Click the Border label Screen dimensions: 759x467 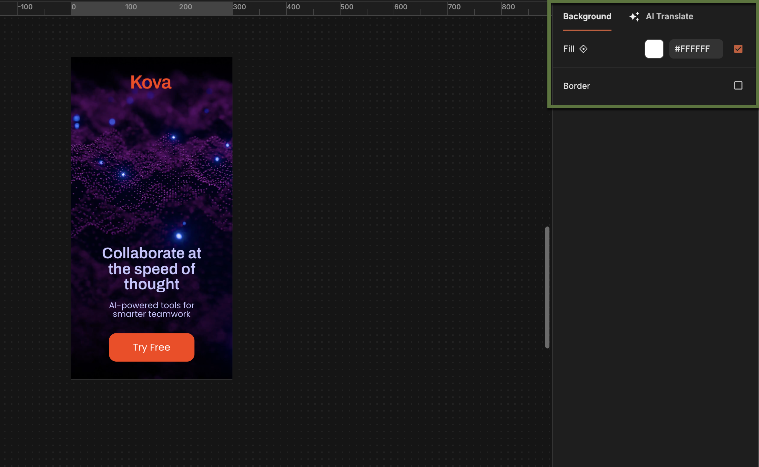(576, 86)
